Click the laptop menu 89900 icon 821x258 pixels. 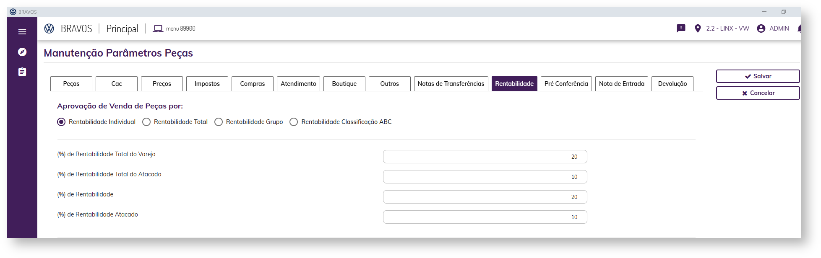[158, 28]
